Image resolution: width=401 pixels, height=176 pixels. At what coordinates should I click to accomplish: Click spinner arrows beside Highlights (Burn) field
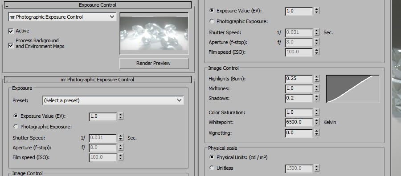317,79
